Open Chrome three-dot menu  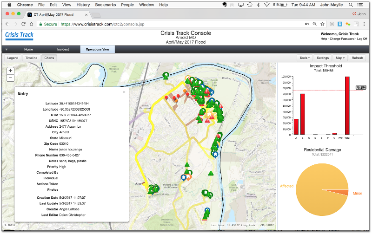pos(364,24)
